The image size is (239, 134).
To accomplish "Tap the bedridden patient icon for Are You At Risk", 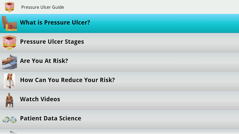I will click(x=10, y=61).
